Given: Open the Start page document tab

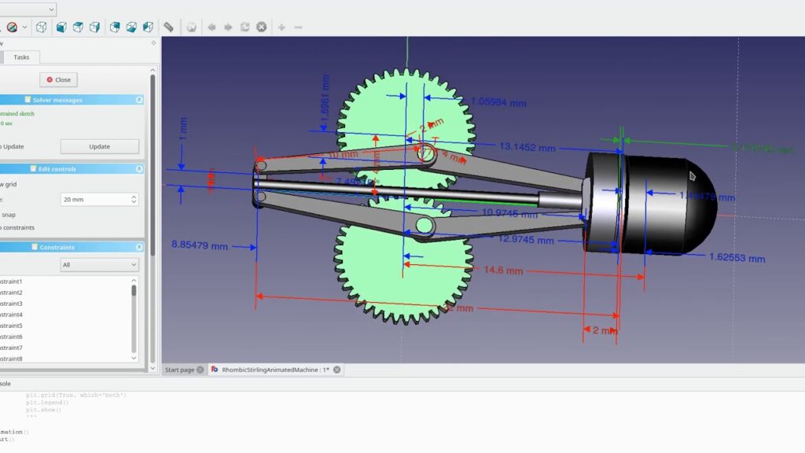Looking at the screenshot, I should tap(179, 370).
